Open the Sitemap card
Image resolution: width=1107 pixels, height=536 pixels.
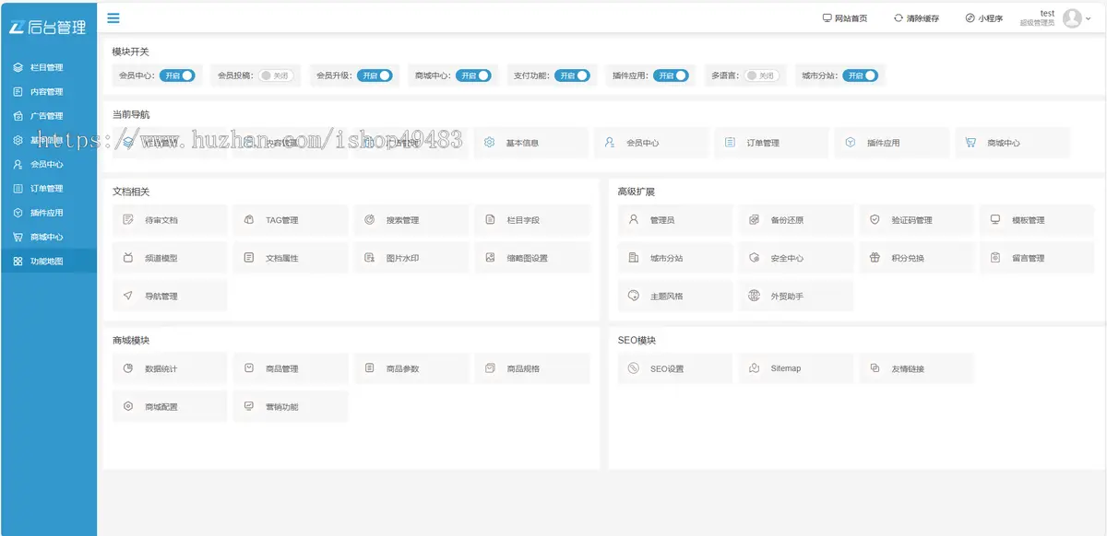click(796, 368)
